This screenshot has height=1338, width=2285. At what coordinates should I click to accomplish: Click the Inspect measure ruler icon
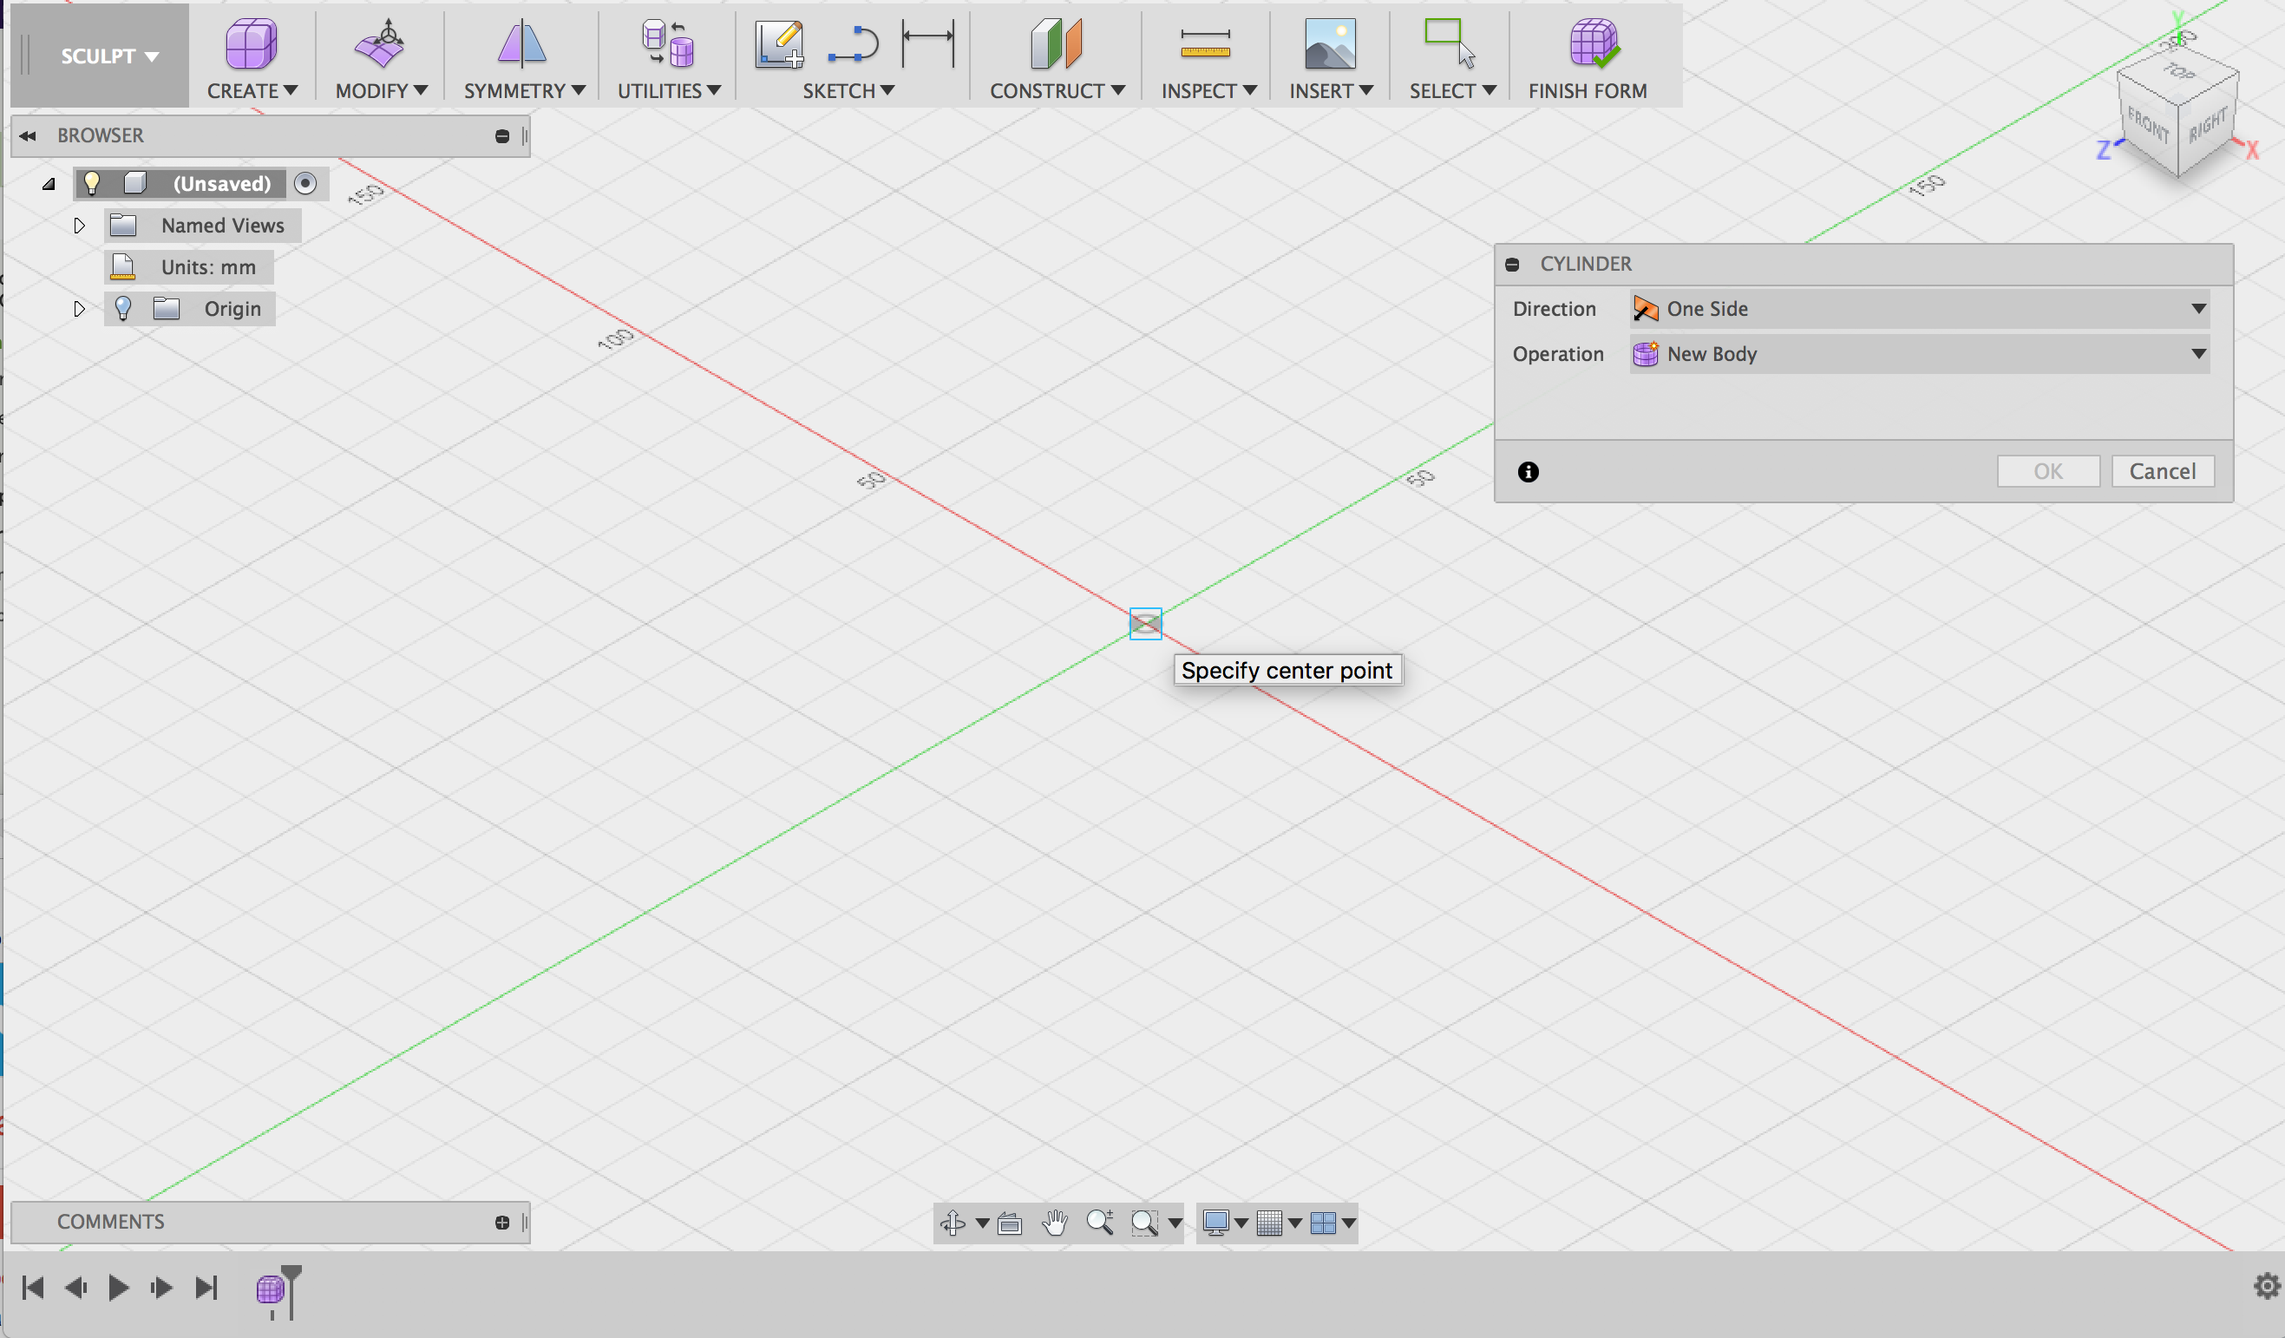click(1205, 43)
